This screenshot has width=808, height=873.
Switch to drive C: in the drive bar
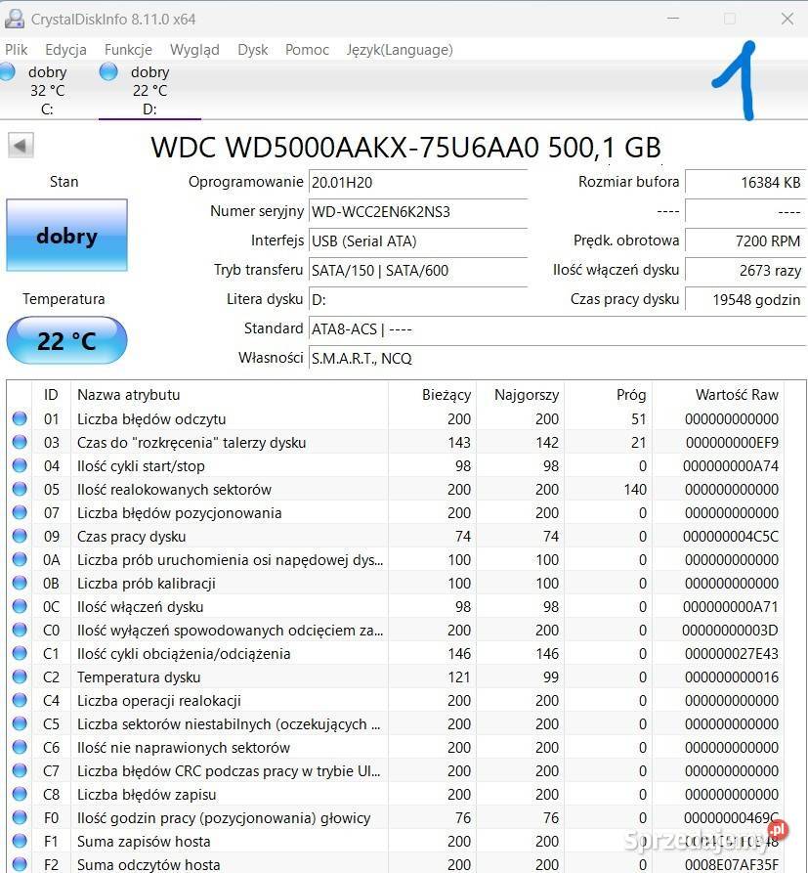coord(43,88)
